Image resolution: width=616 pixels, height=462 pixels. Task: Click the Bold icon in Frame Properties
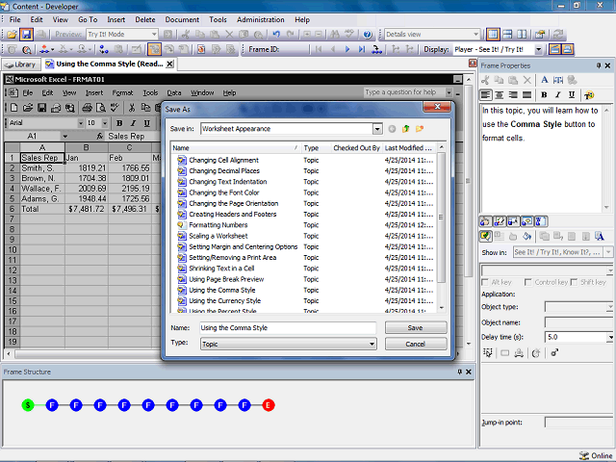point(544,95)
